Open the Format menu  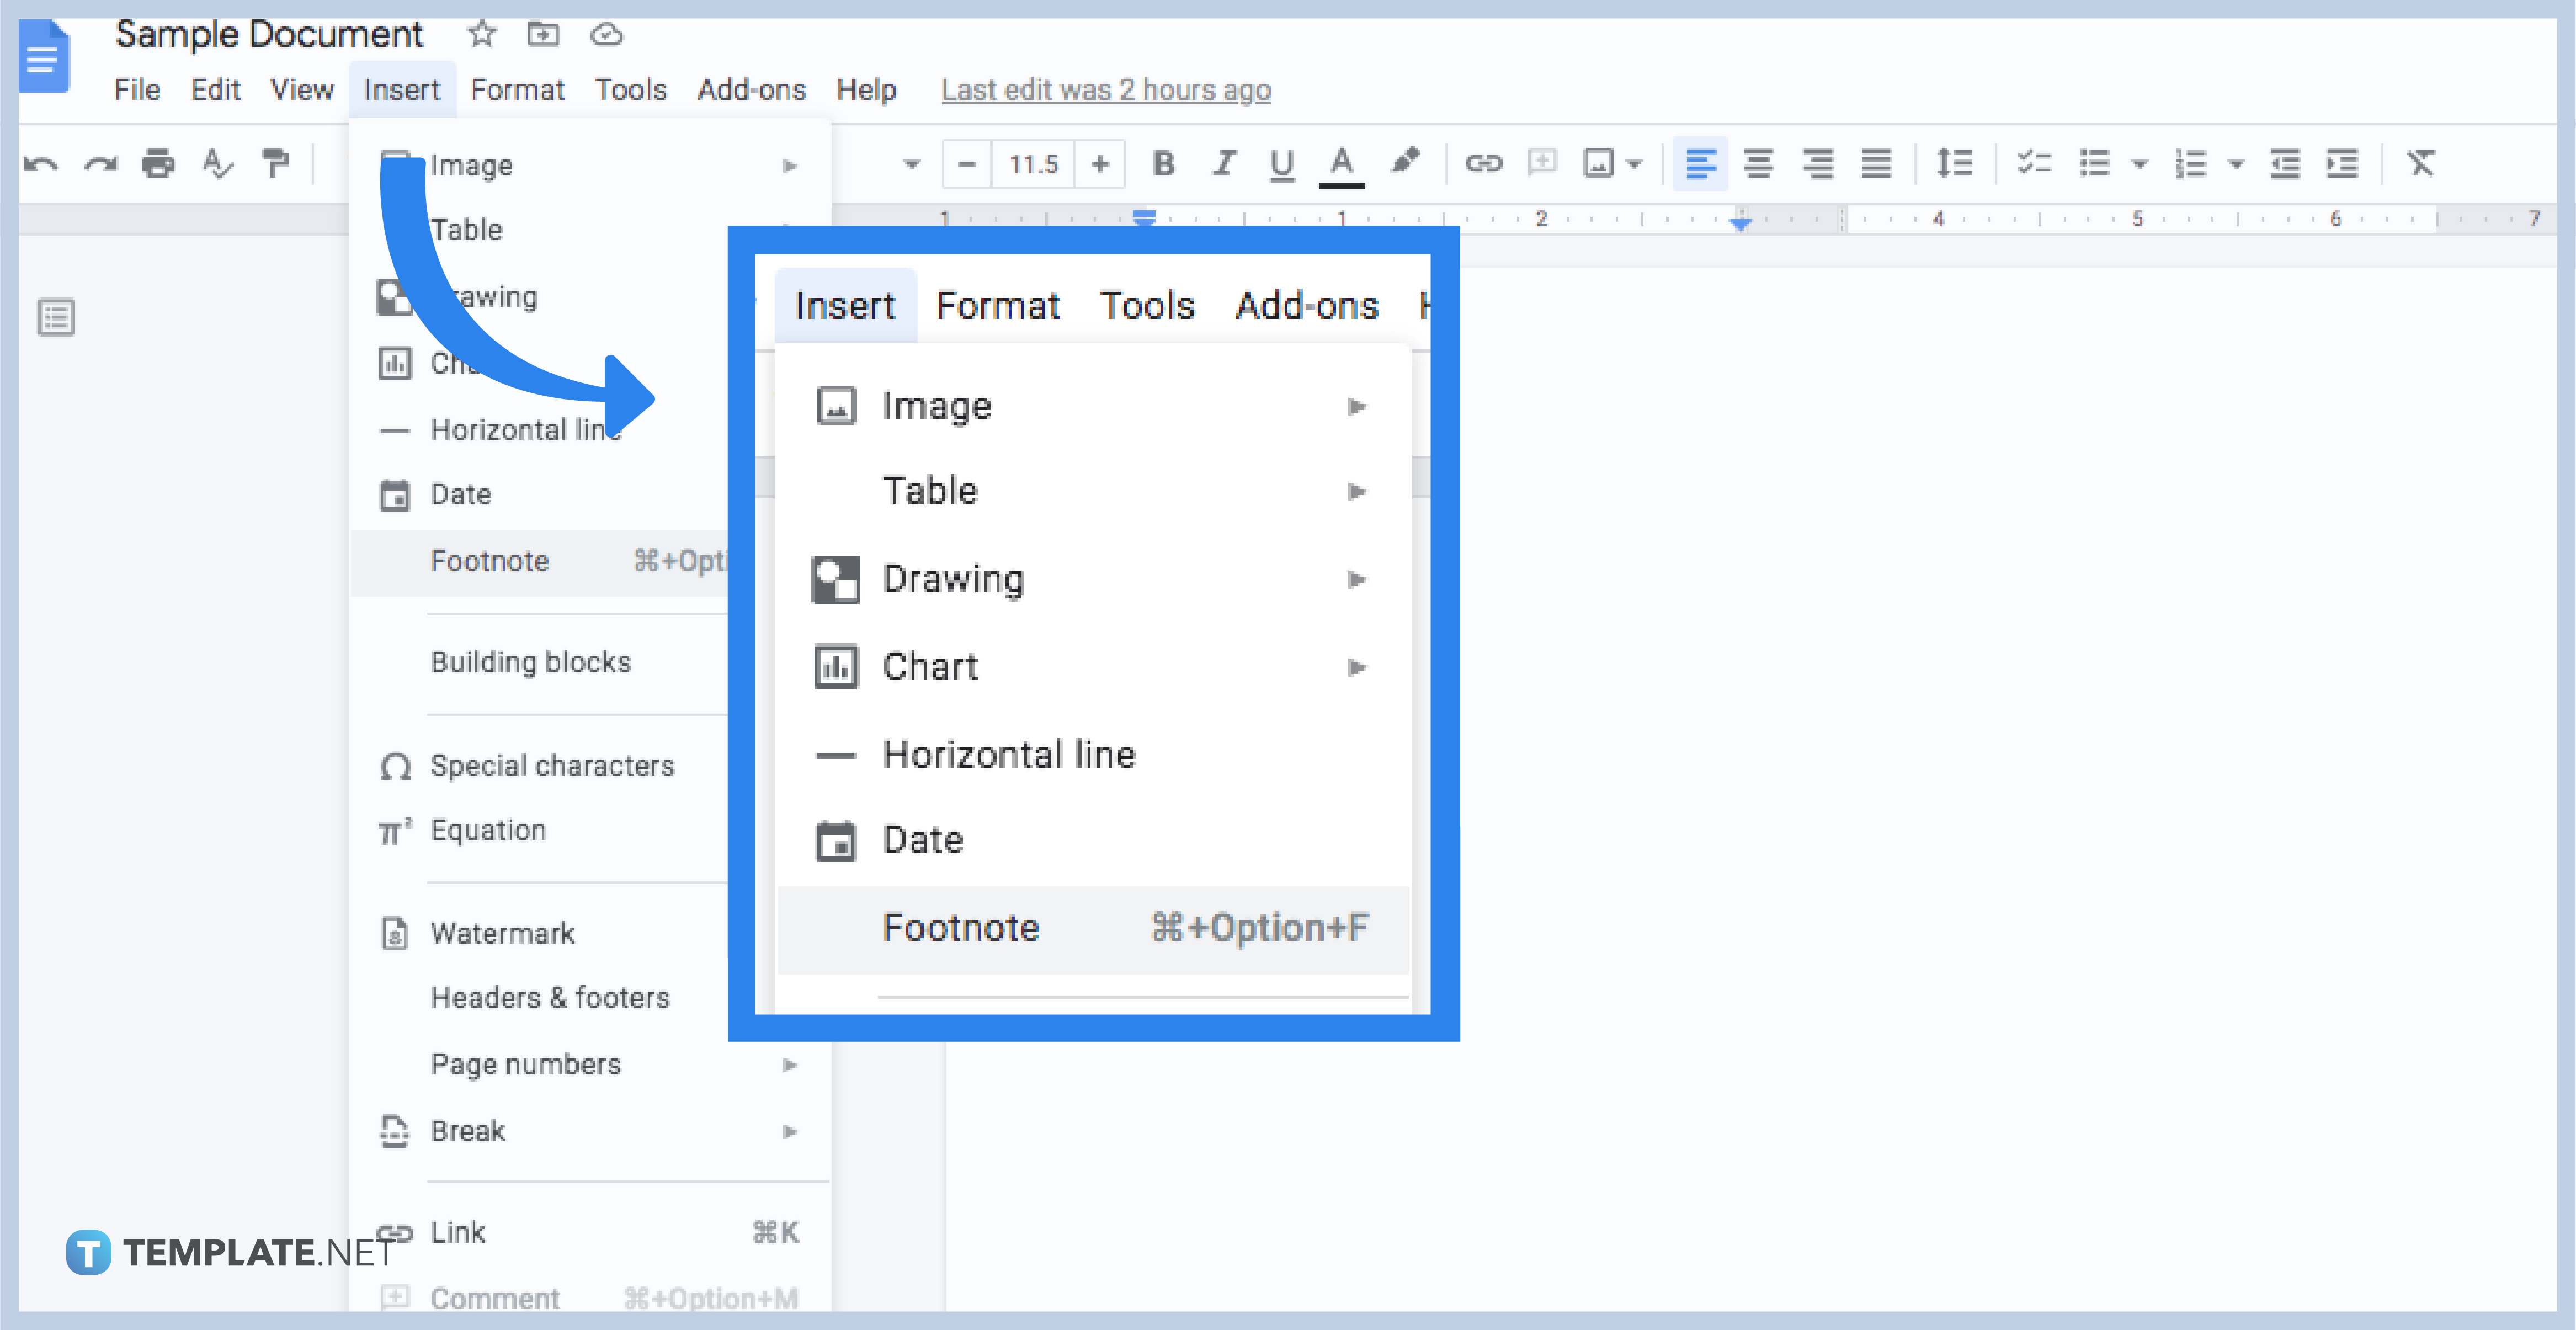(x=517, y=89)
